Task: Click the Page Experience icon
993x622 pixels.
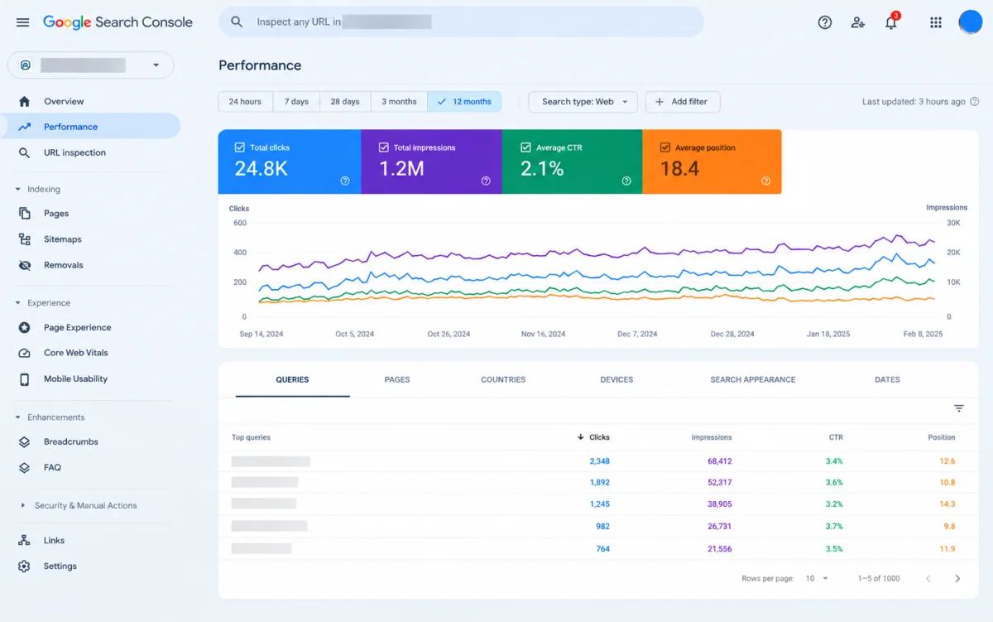Action: click(x=24, y=327)
